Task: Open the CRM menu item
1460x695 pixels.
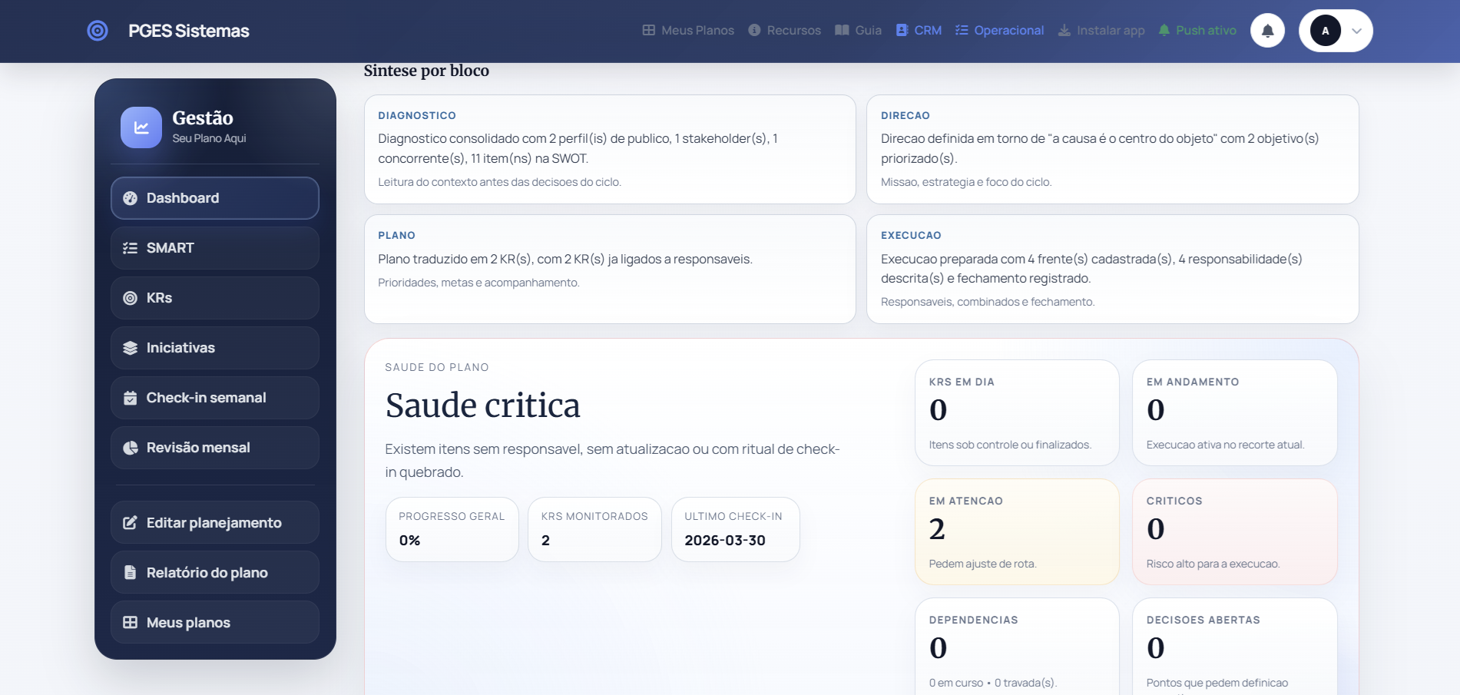Action: point(919,30)
